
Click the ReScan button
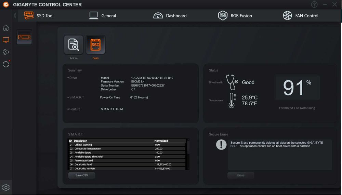point(74,45)
